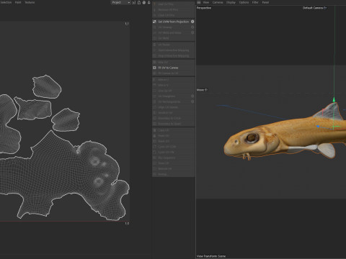
Task: Open the Paint menu
Action: [x=18, y=2]
